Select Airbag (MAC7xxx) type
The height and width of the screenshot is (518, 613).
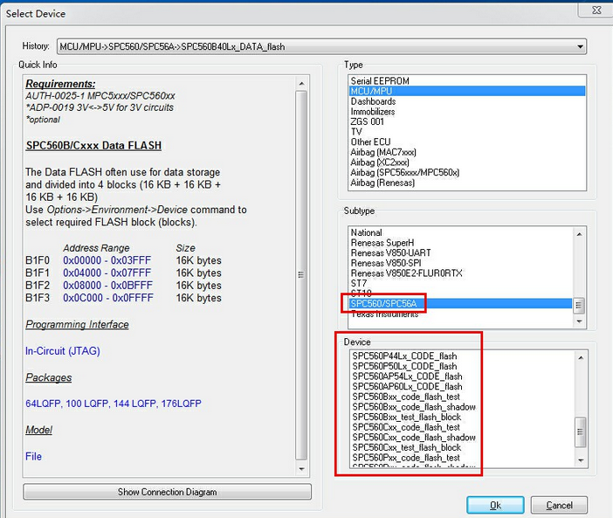[x=467, y=152]
